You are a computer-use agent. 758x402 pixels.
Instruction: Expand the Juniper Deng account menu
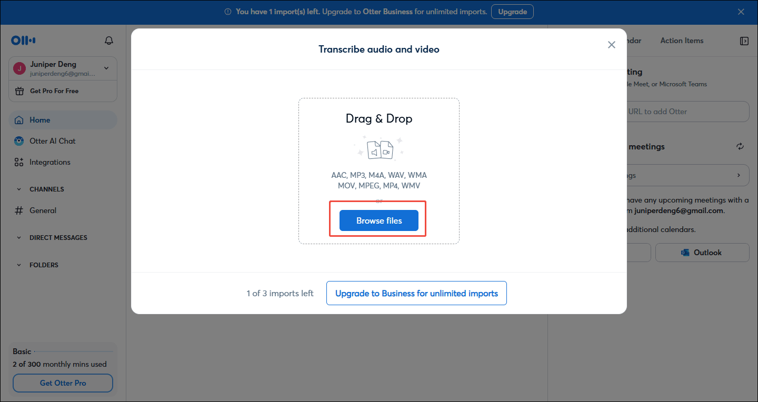[x=63, y=68]
